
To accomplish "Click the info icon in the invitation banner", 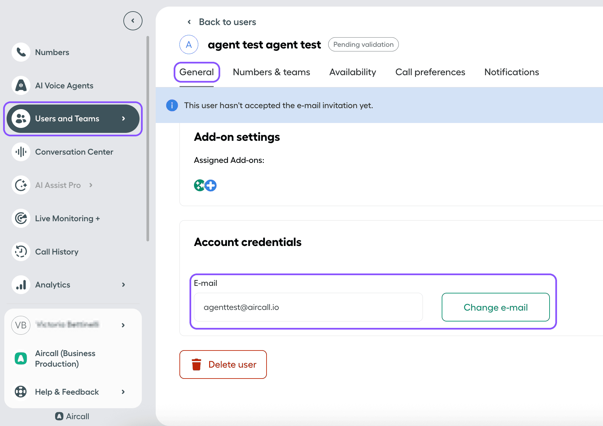I will pyautogui.click(x=172, y=105).
